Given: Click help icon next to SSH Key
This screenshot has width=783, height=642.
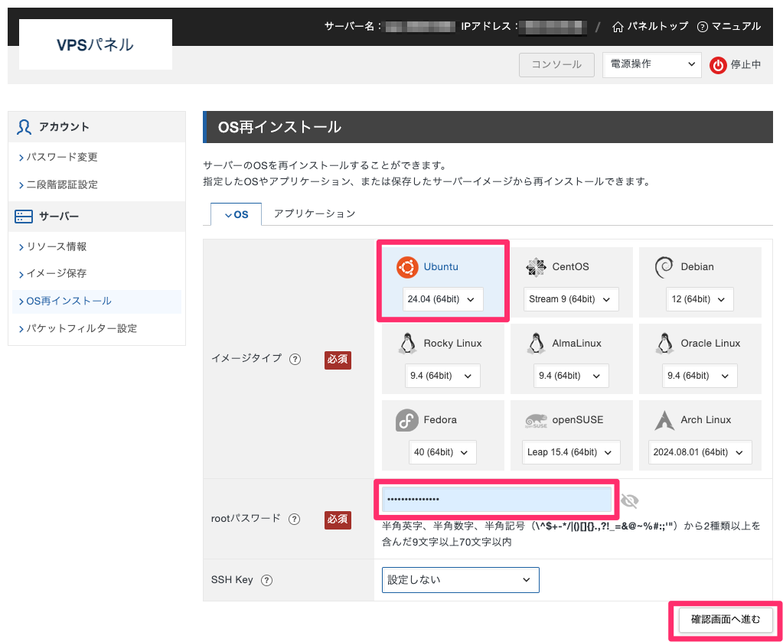Looking at the screenshot, I should click(266, 580).
